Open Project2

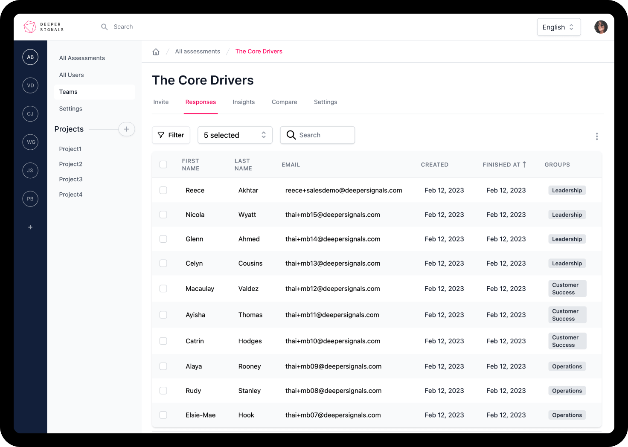pyautogui.click(x=71, y=164)
